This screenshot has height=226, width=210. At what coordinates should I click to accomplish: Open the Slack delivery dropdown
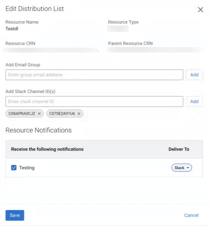pyautogui.click(x=182, y=168)
